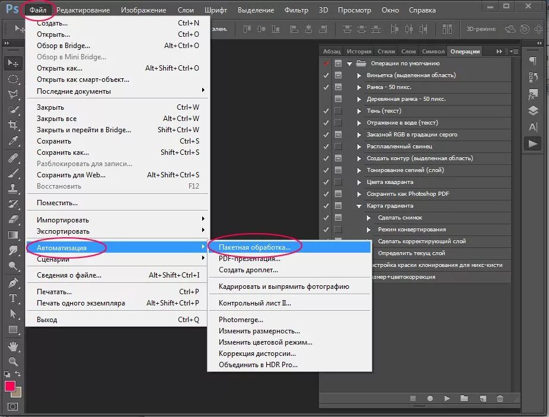Select the Quick Selection tool

(13, 110)
